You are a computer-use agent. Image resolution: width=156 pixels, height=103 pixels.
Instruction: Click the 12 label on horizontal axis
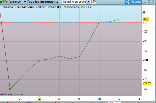(x=119, y=99)
